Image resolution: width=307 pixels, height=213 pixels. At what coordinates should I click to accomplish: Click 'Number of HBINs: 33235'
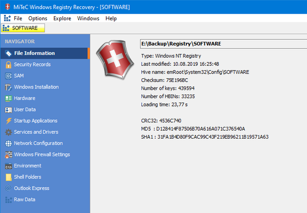168,97
